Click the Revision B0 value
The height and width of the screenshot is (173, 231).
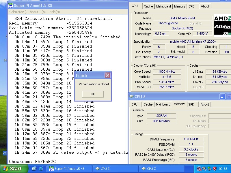225,52
